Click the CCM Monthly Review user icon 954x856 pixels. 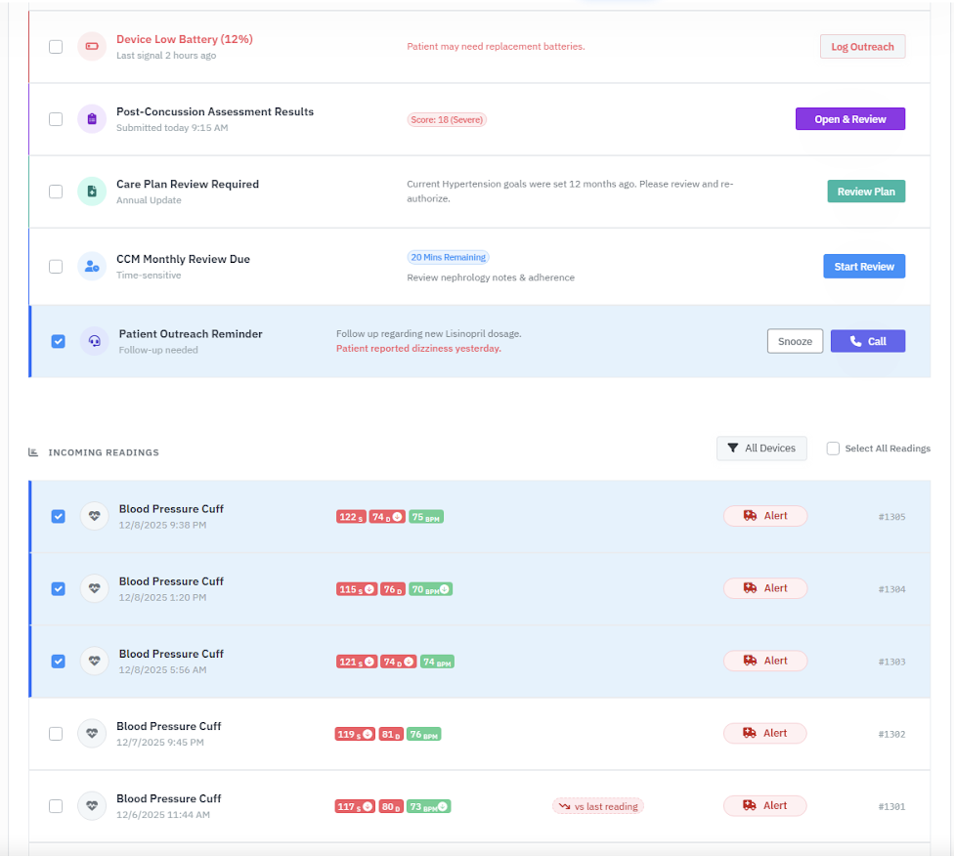pos(92,266)
